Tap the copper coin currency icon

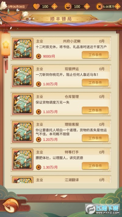pyautogui.click(x=99, y=6)
